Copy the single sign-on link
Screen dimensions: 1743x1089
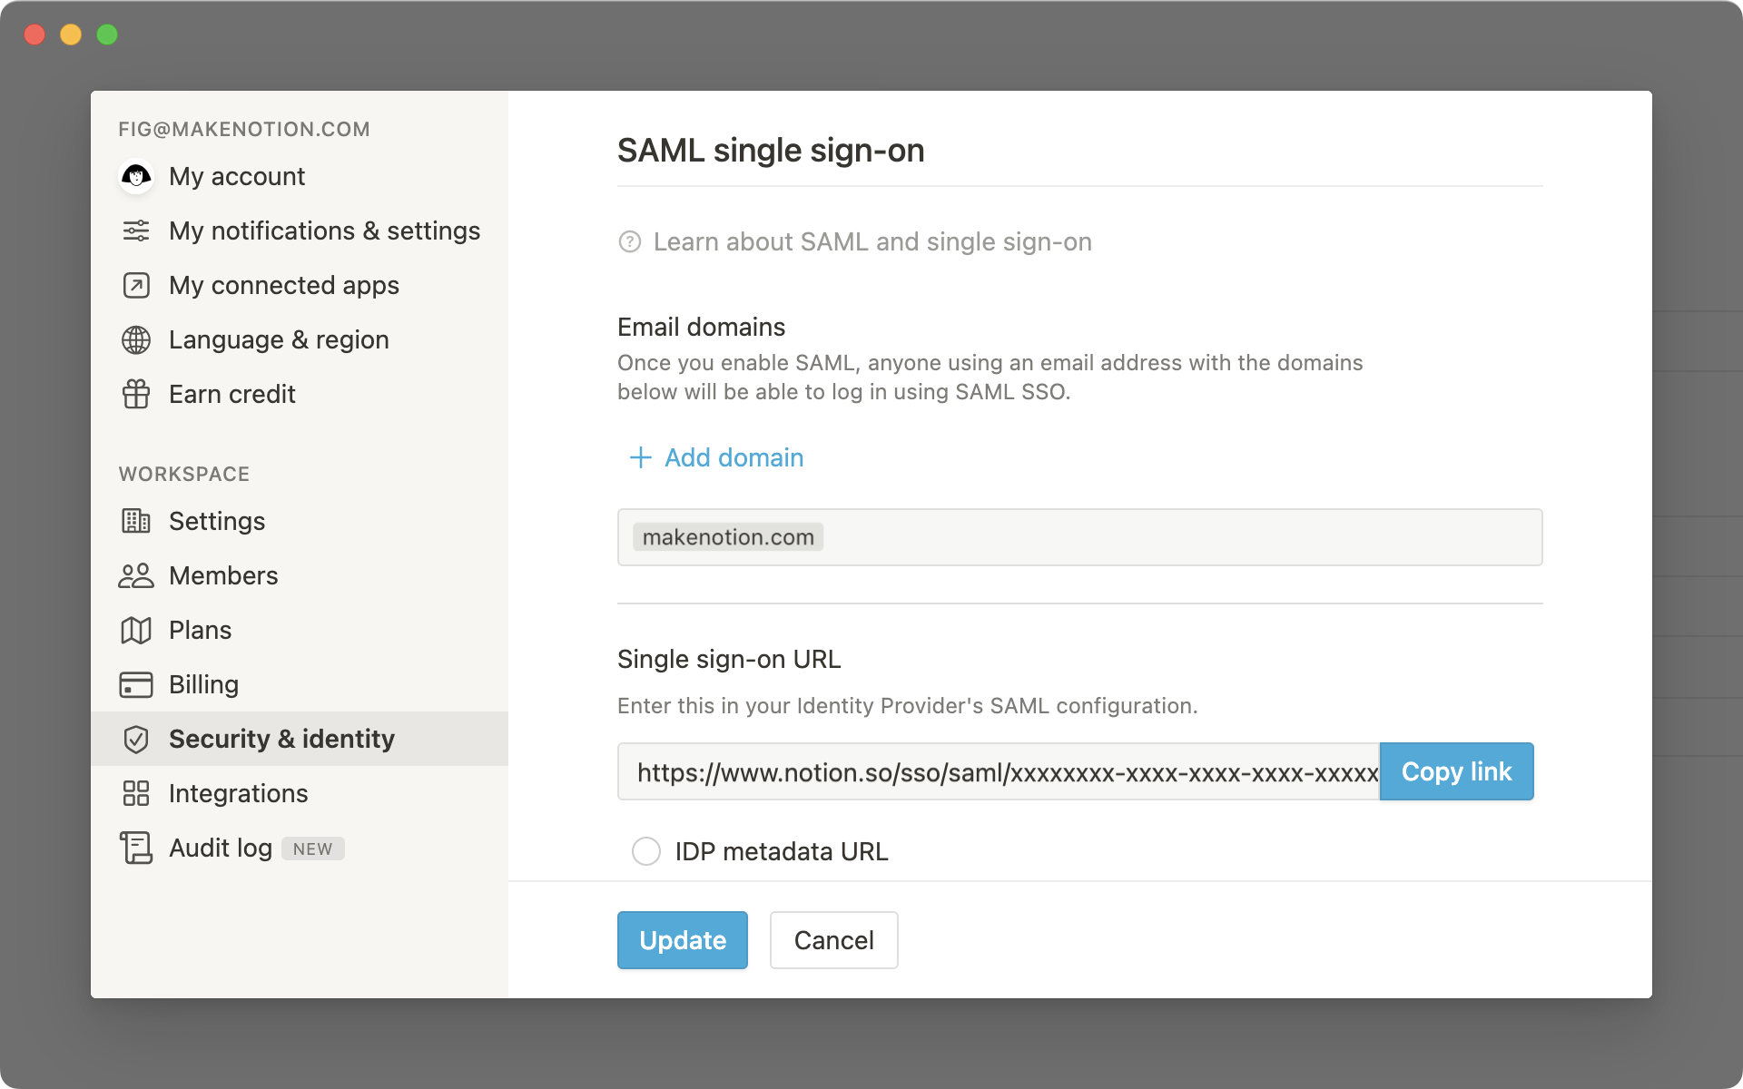1456,771
